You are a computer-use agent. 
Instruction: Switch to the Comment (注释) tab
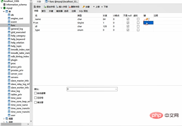click(74, 11)
